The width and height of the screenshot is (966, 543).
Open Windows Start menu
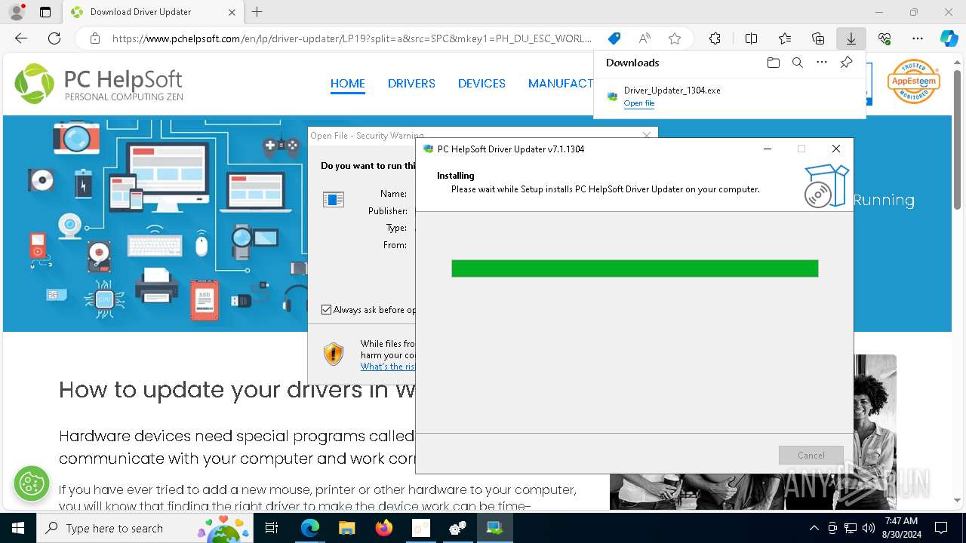pos(18,528)
